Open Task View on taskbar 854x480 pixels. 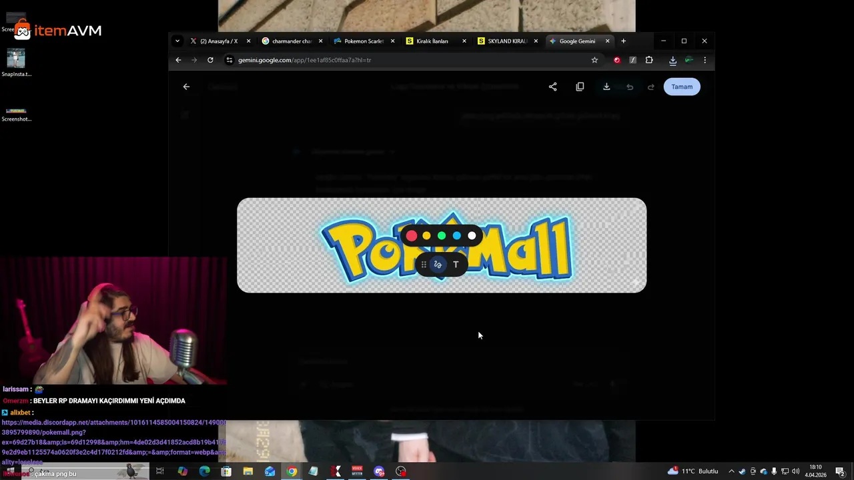tap(160, 472)
